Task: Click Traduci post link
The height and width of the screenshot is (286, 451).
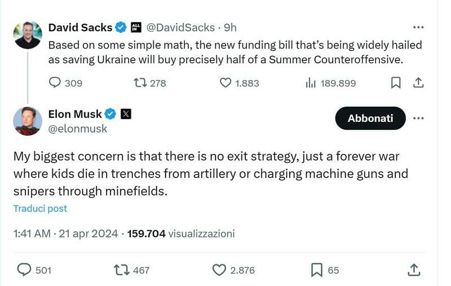Action: 40,209
